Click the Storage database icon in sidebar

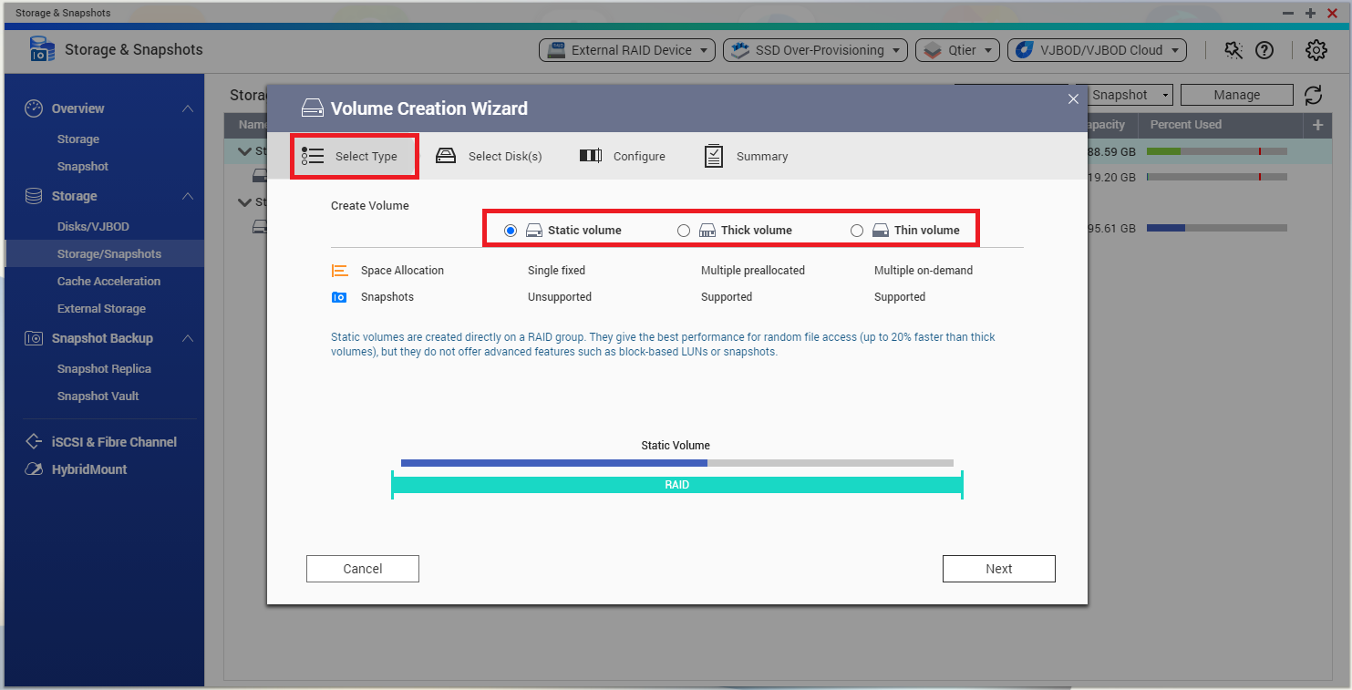click(x=34, y=196)
